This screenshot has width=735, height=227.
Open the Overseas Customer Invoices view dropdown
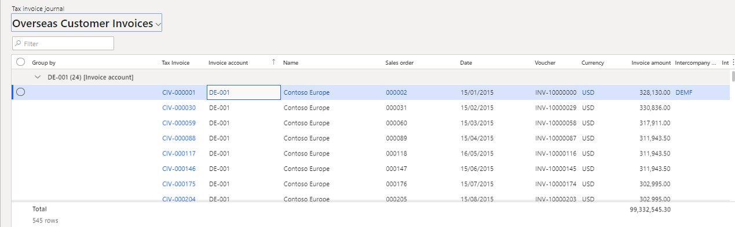(x=86, y=24)
